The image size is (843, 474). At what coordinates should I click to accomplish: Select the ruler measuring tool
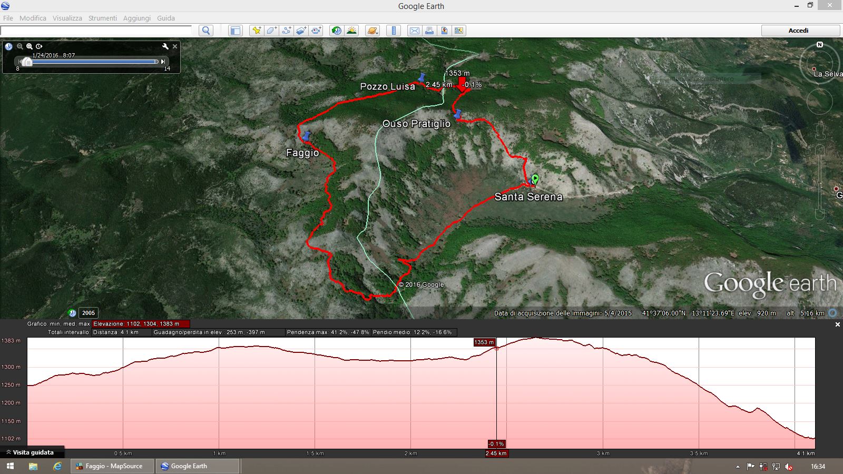pyautogui.click(x=393, y=31)
